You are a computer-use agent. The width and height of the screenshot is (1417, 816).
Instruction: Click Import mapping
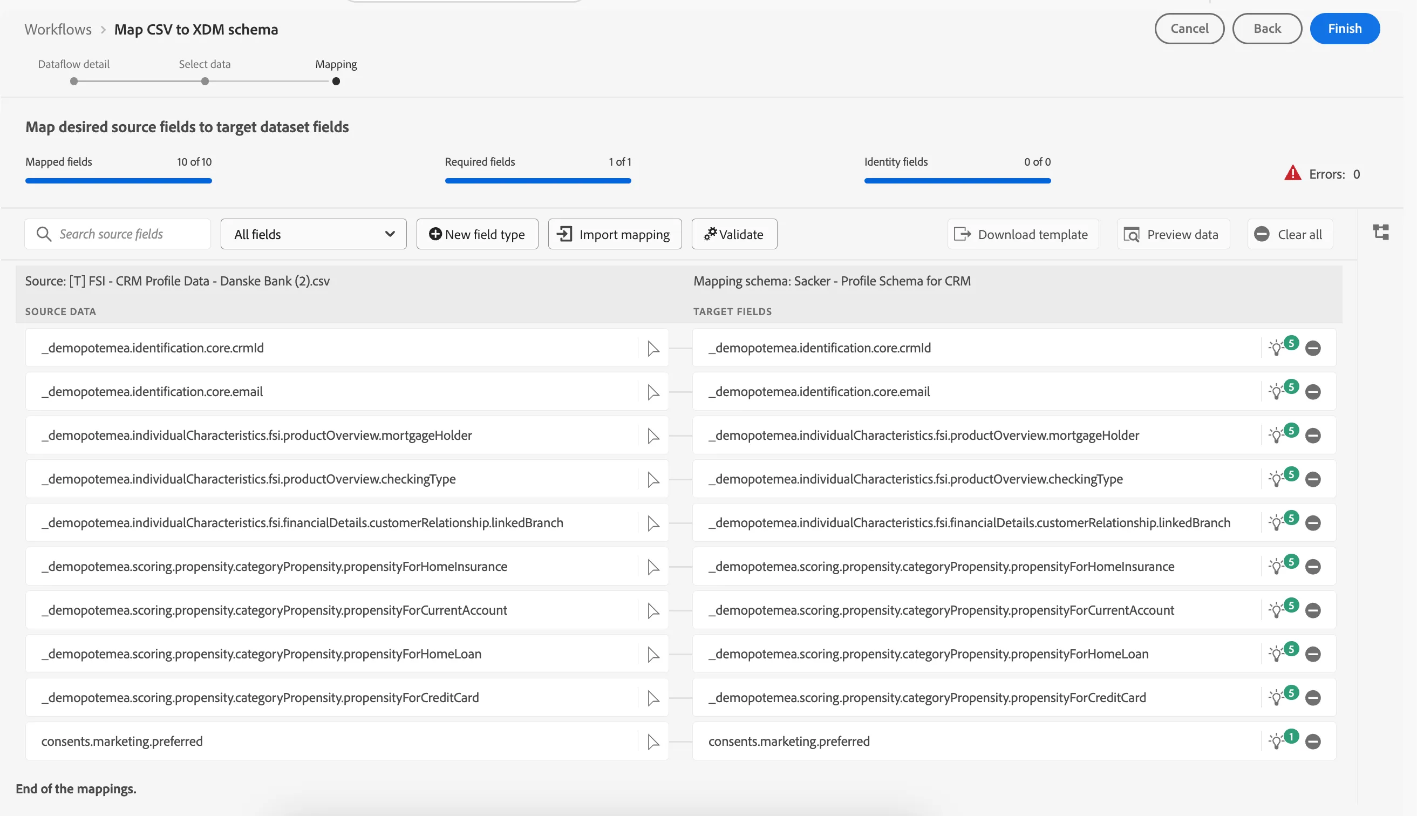(615, 234)
